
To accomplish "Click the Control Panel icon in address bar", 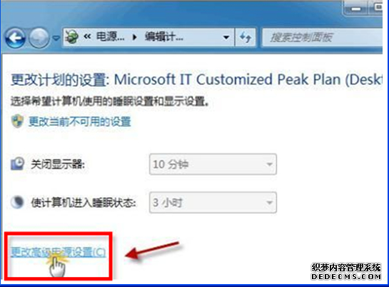I will coord(71,37).
